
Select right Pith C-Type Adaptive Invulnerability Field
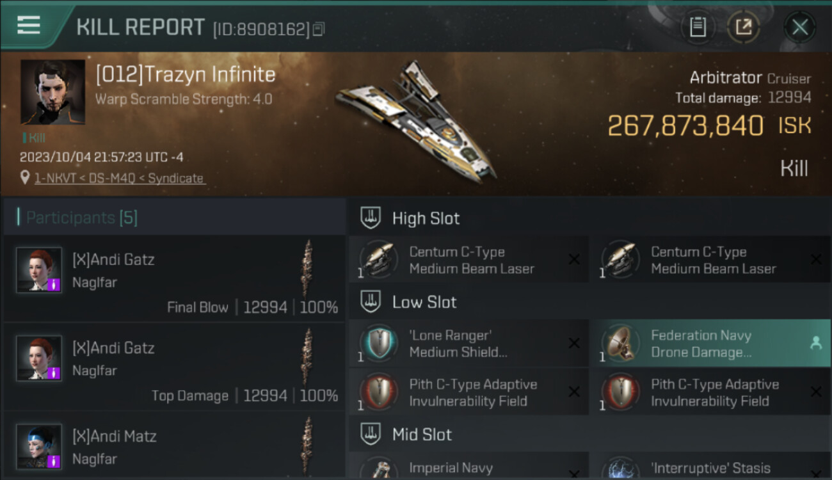point(710,392)
